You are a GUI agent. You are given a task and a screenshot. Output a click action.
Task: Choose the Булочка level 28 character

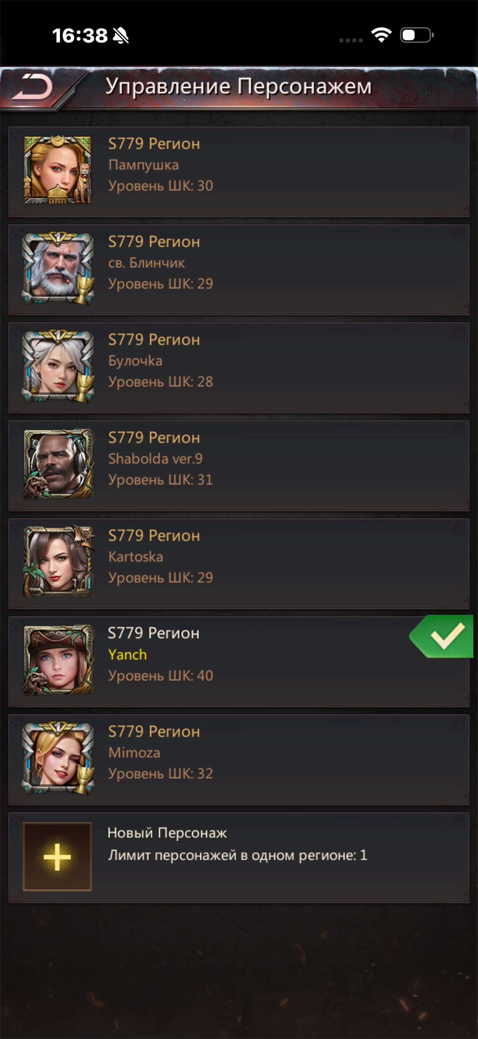click(x=239, y=368)
